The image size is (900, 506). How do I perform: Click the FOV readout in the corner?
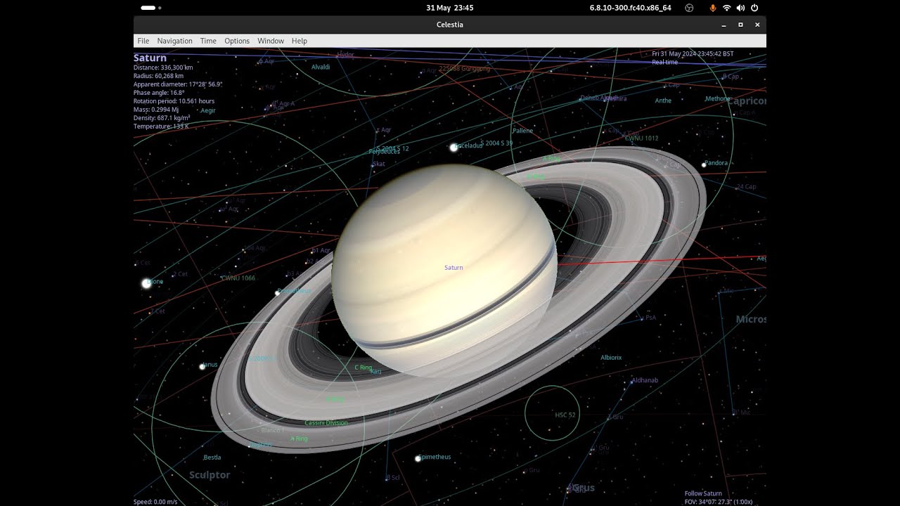(719, 502)
